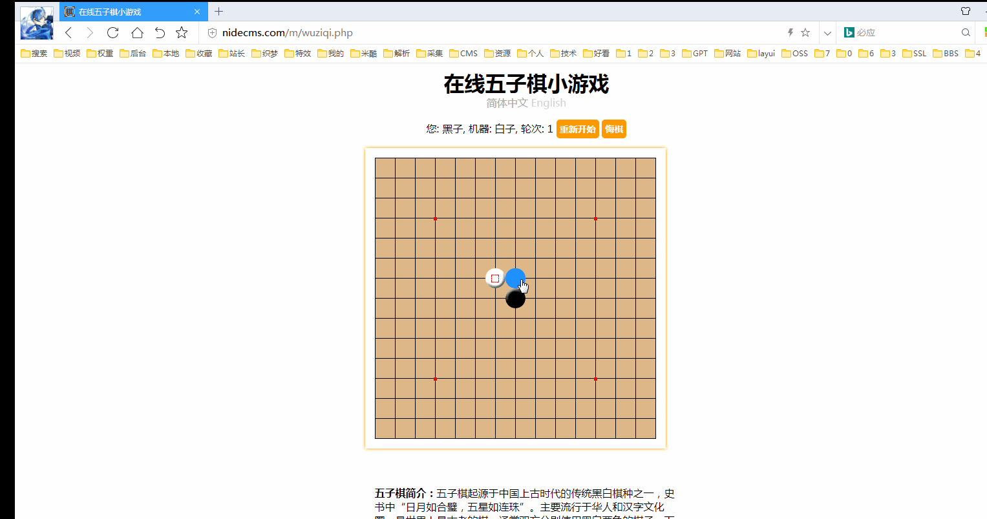
Task: Open the new tab plus button
Action: coord(219,11)
